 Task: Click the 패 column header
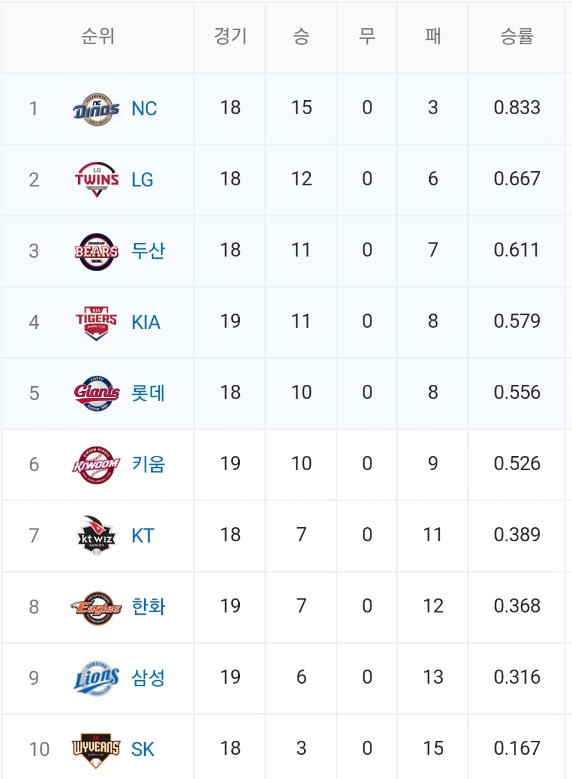[x=433, y=36]
